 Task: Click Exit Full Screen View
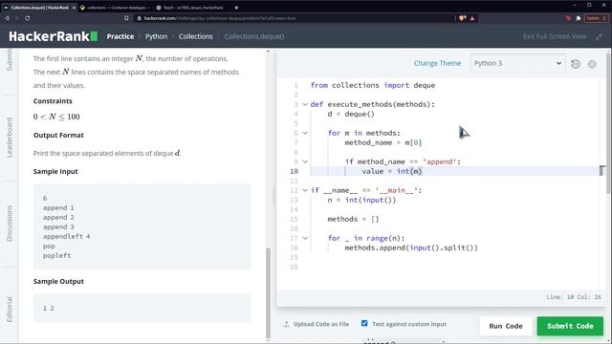coord(555,36)
